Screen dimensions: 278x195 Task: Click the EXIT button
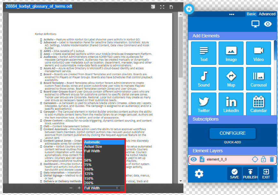(266, 174)
